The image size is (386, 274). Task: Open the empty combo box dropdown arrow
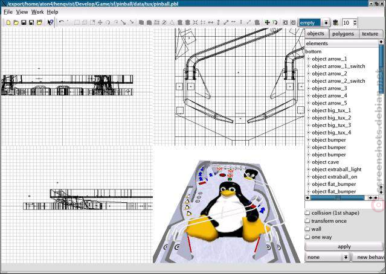tap(326, 22)
